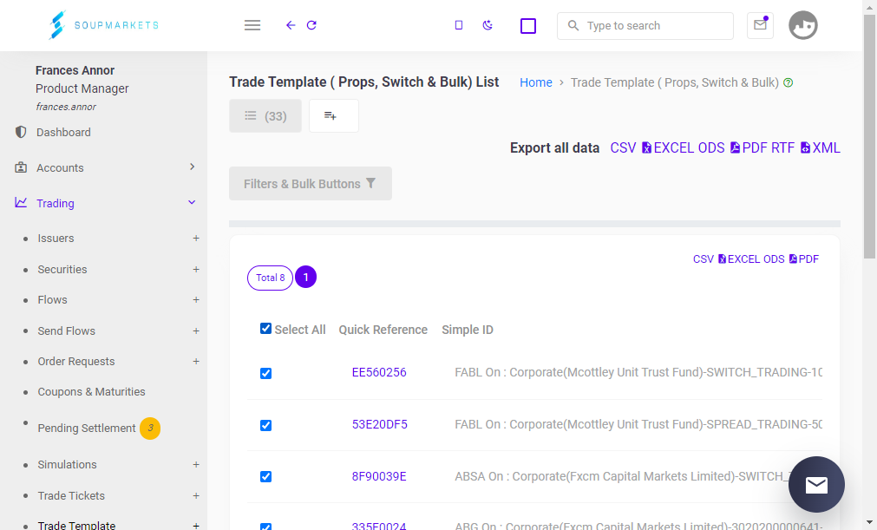Viewport: 877px width, 530px height.
Task: Click Home breadcrumb link
Action: tap(536, 82)
